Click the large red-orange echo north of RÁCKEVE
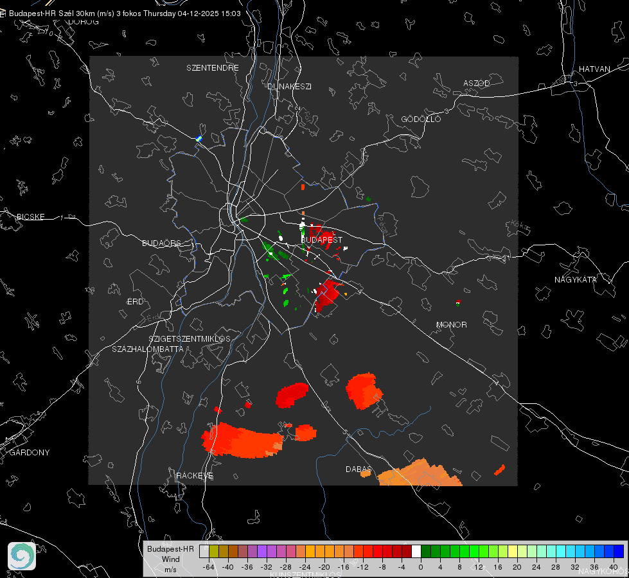 (242, 441)
